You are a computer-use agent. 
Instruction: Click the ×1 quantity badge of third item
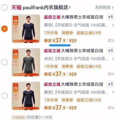110,84
